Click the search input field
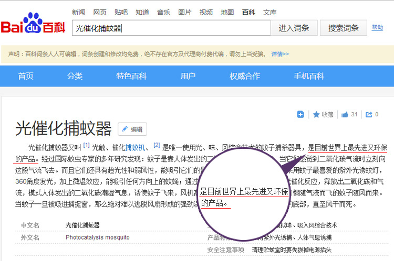 pyautogui.click(x=171, y=28)
